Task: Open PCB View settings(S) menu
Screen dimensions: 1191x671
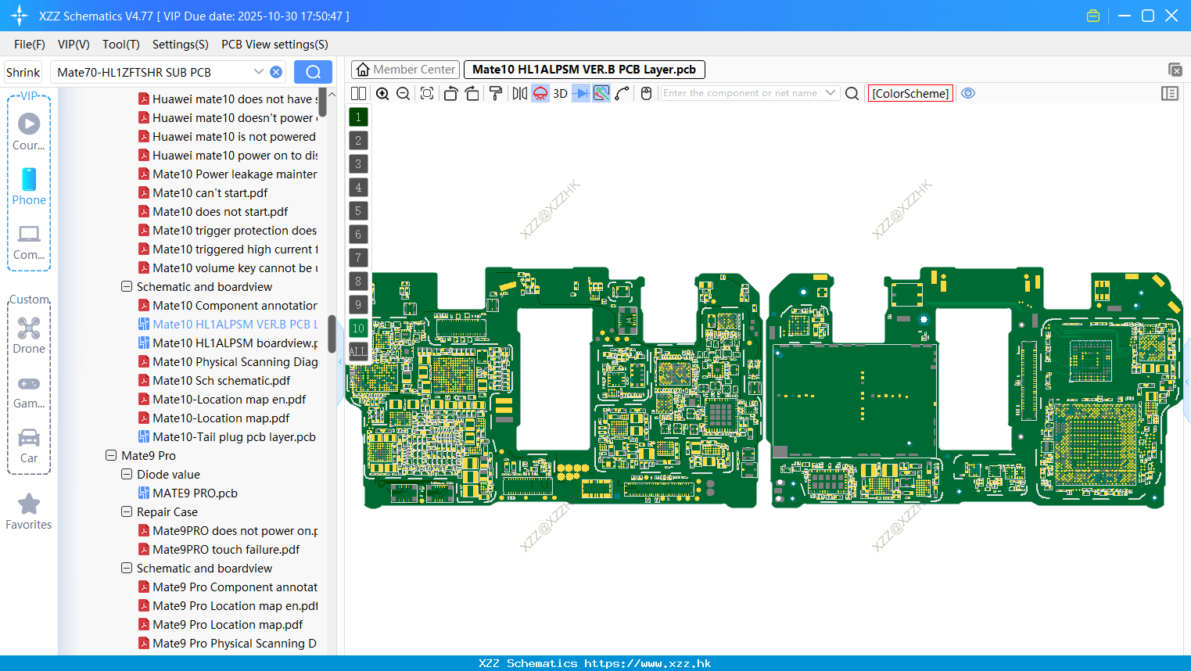Action: [274, 45]
